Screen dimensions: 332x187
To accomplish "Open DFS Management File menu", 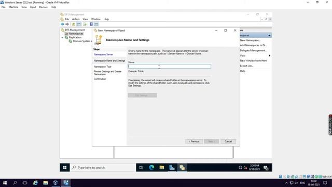I will point(67,19).
